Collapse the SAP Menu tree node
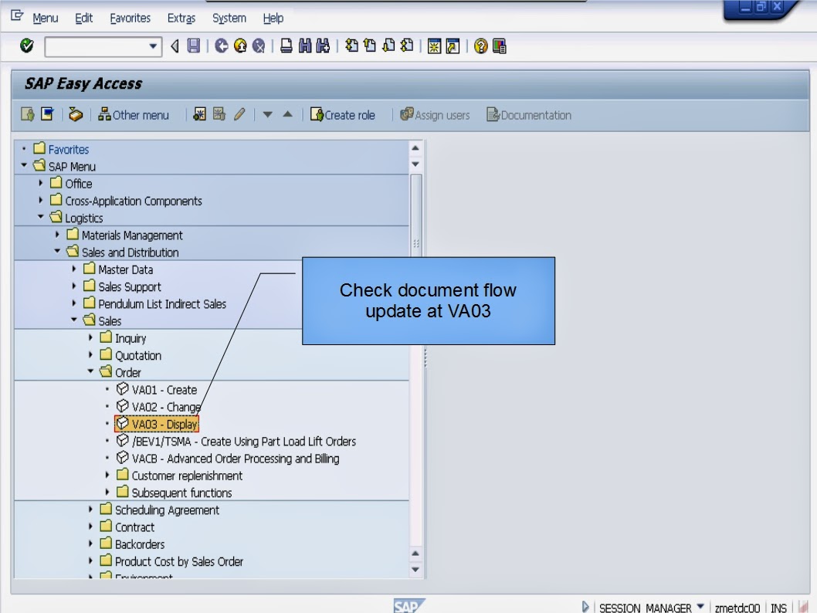This screenshot has width=817, height=613. click(x=24, y=165)
